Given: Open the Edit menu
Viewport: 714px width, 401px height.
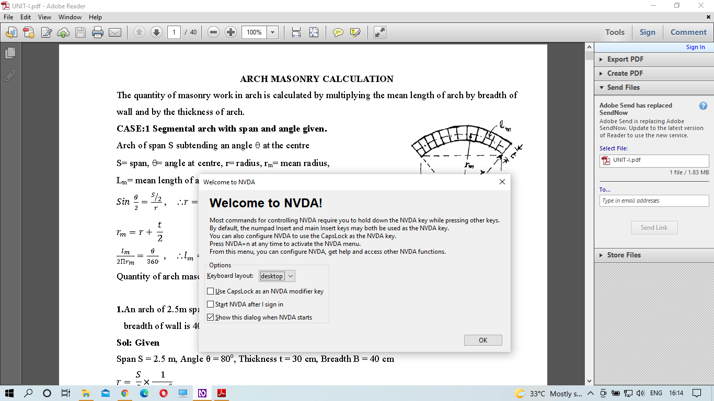Looking at the screenshot, I should point(26,17).
